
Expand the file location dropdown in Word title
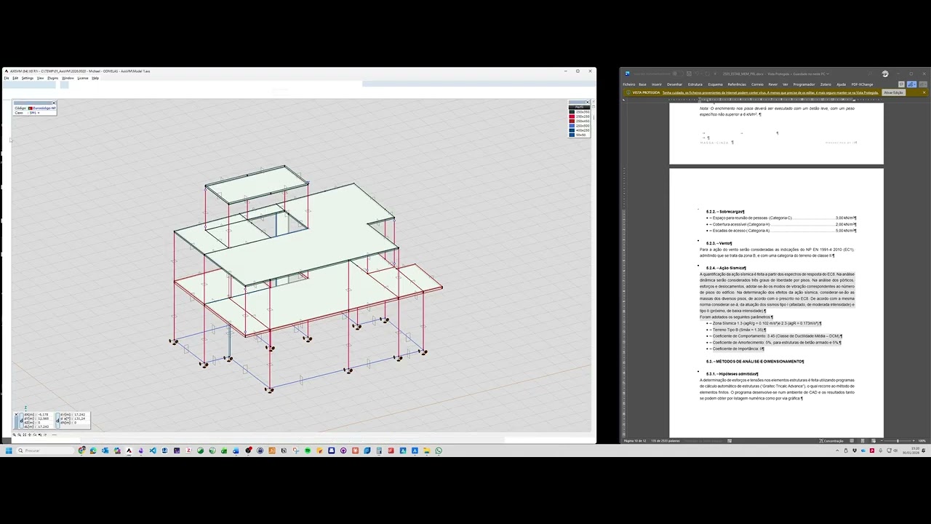click(x=828, y=74)
